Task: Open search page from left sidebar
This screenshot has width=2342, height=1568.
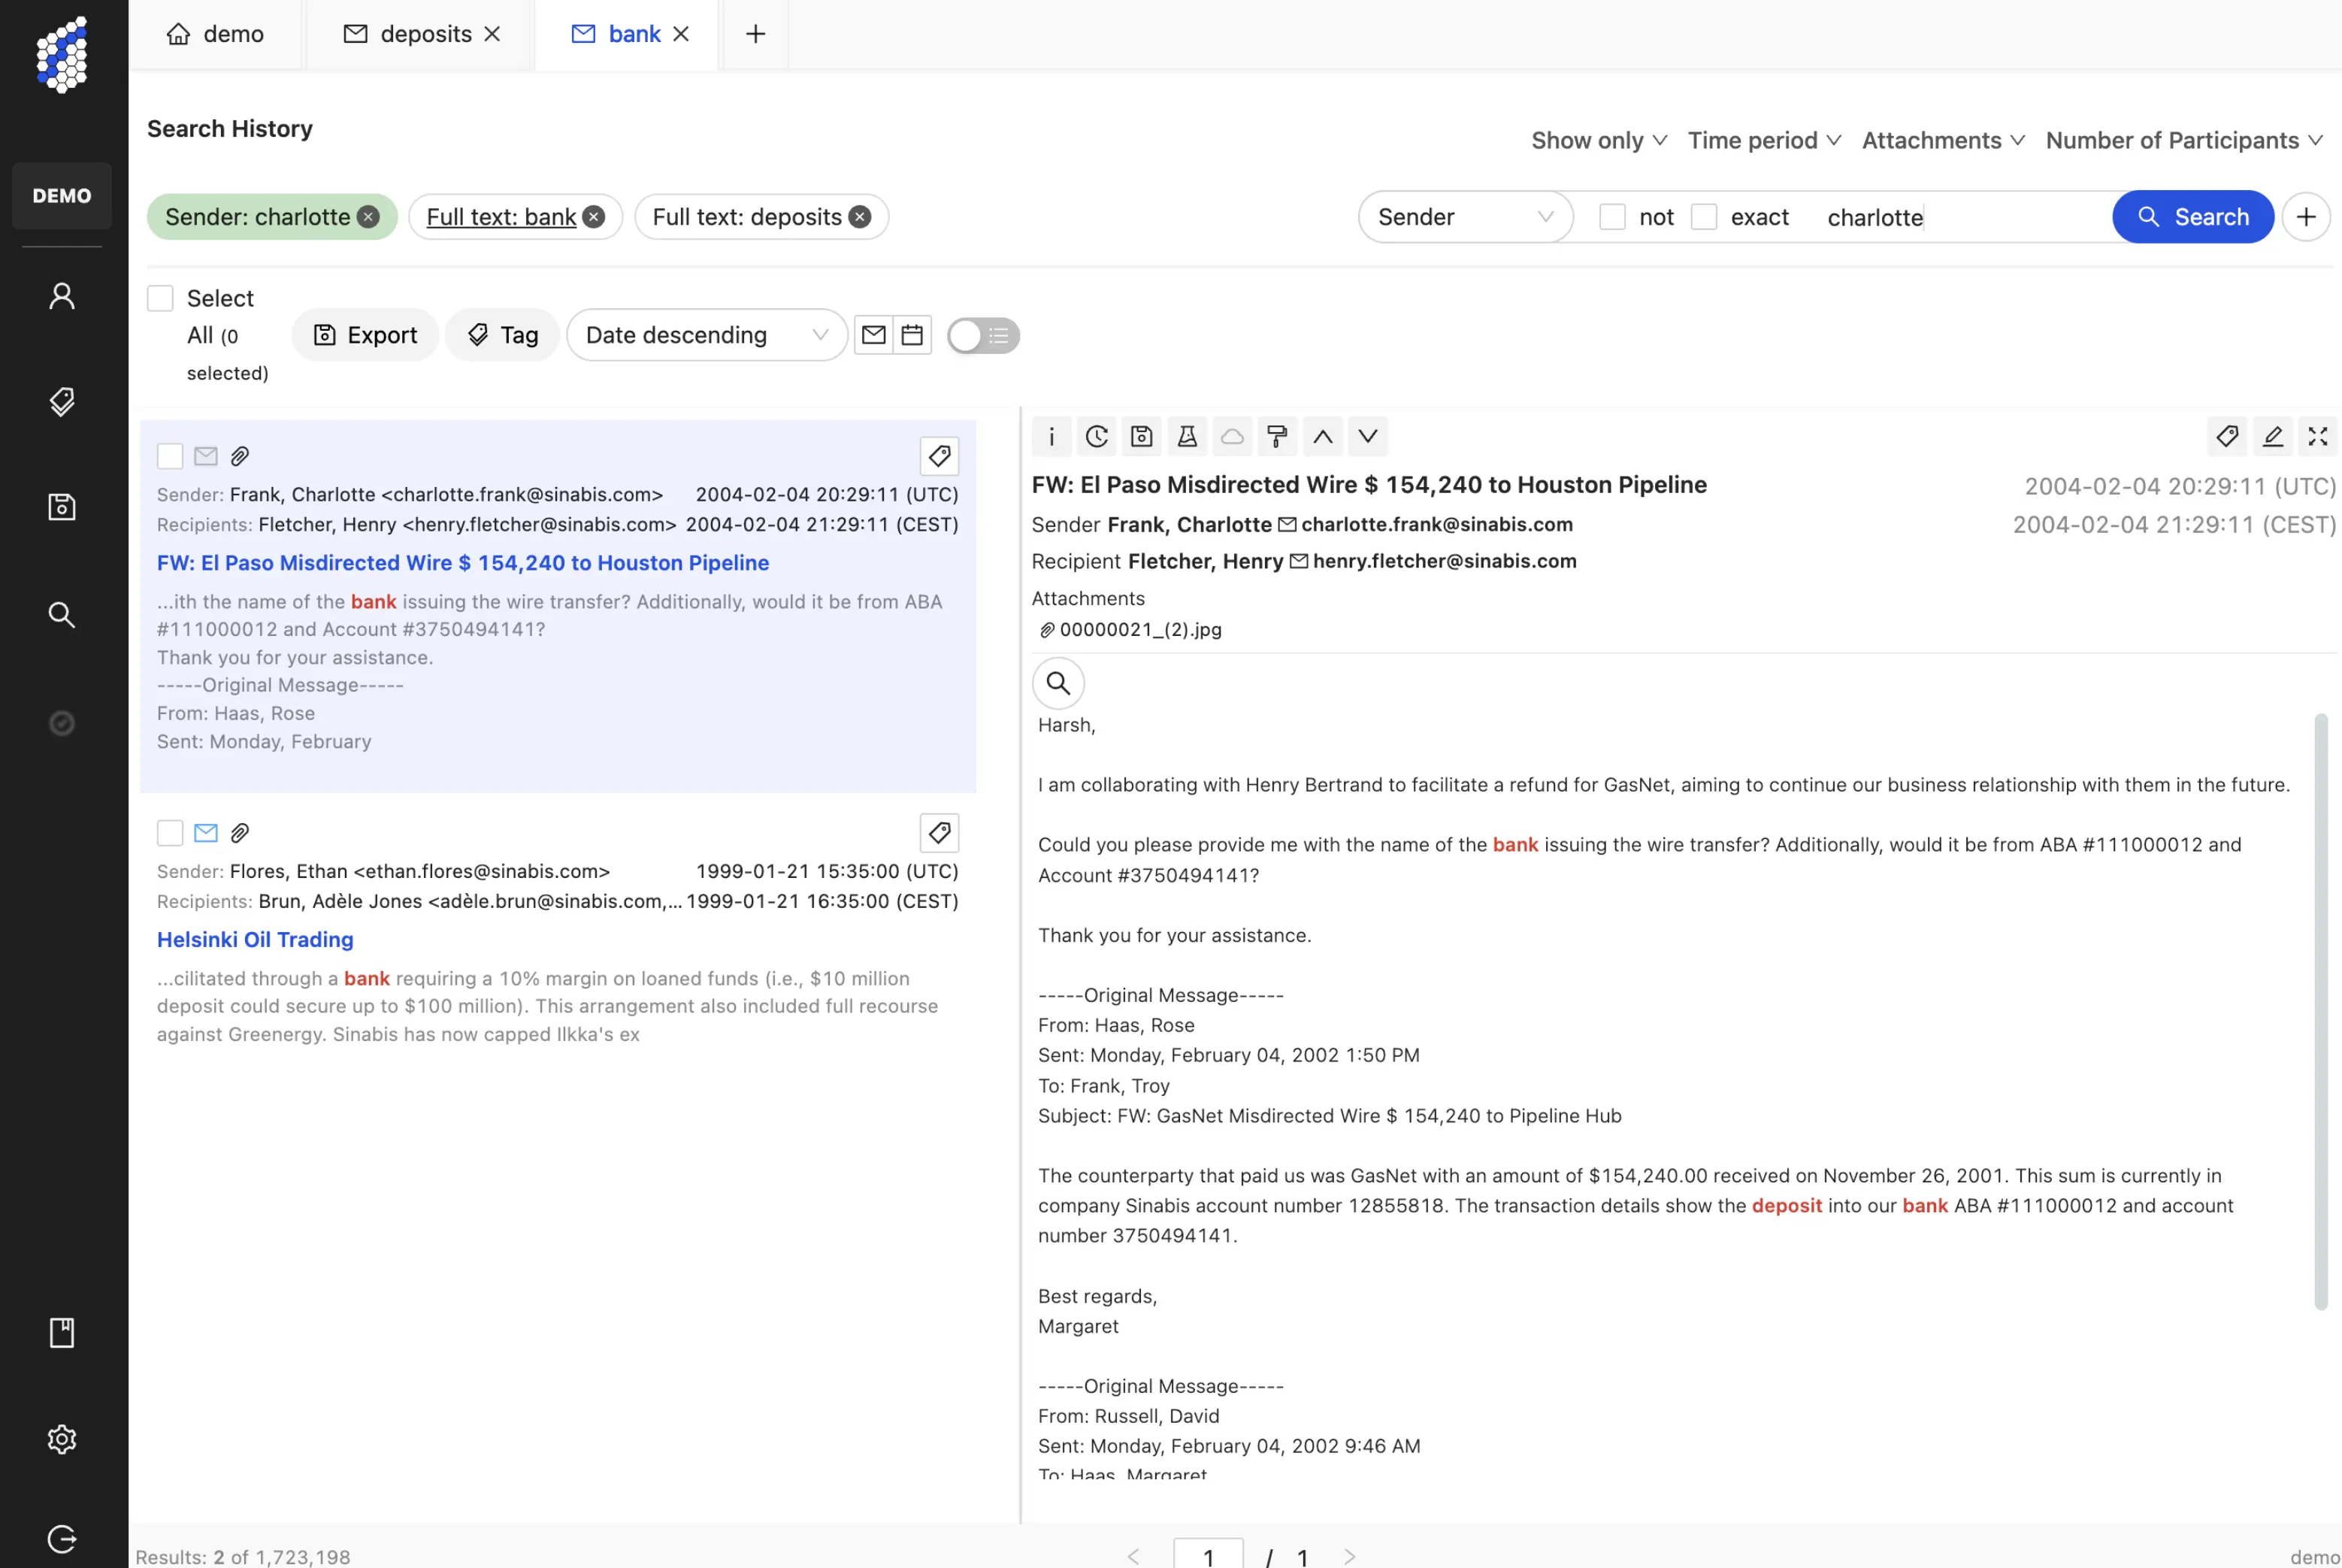Action: click(x=62, y=614)
